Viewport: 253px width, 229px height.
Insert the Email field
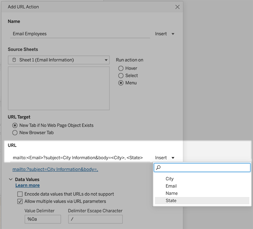tap(202, 186)
